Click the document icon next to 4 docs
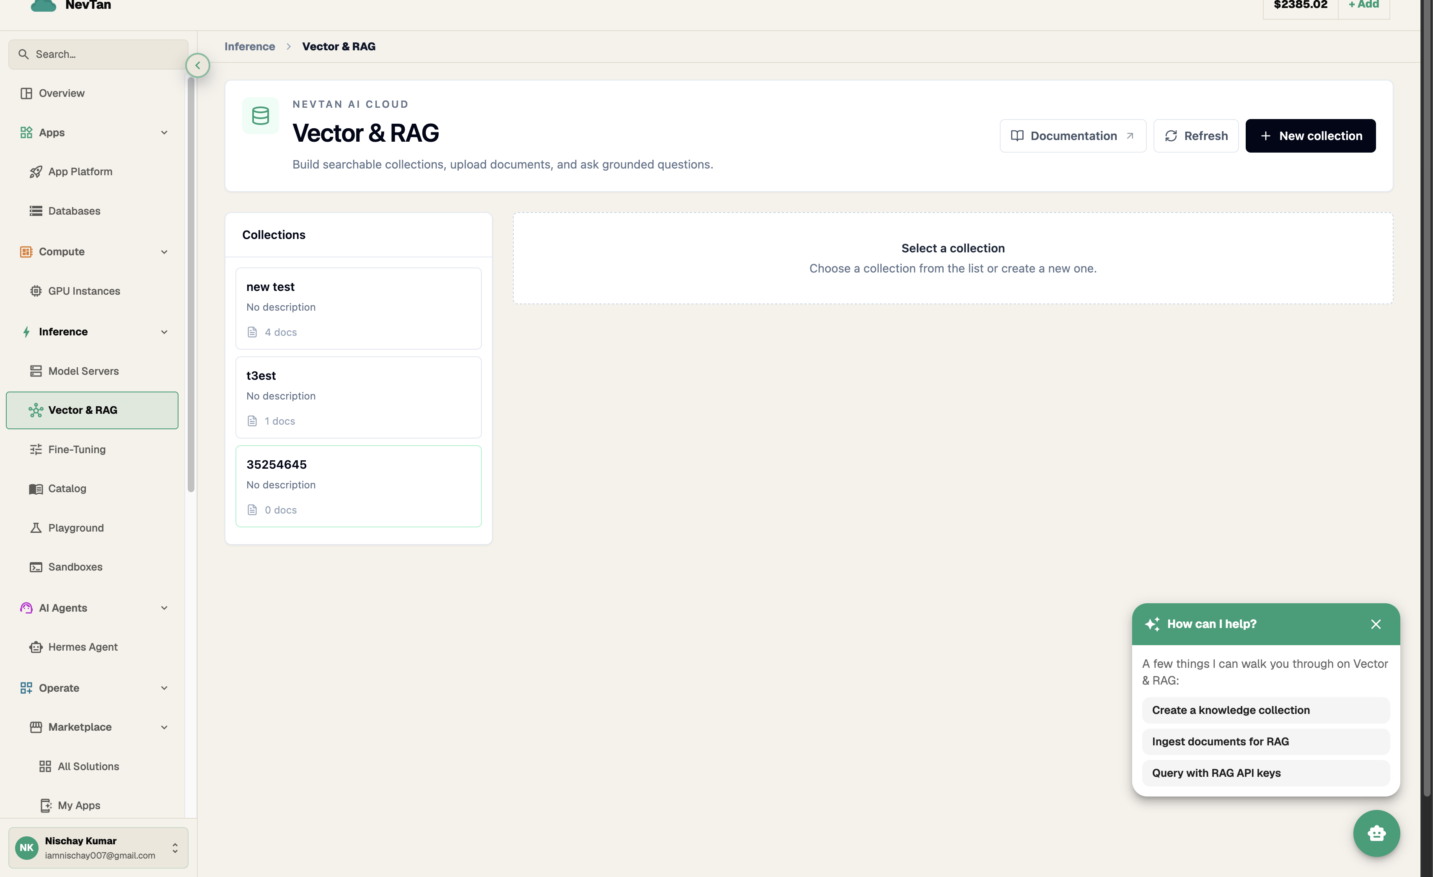This screenshot has height=877, width=1433. coord(252,332)
